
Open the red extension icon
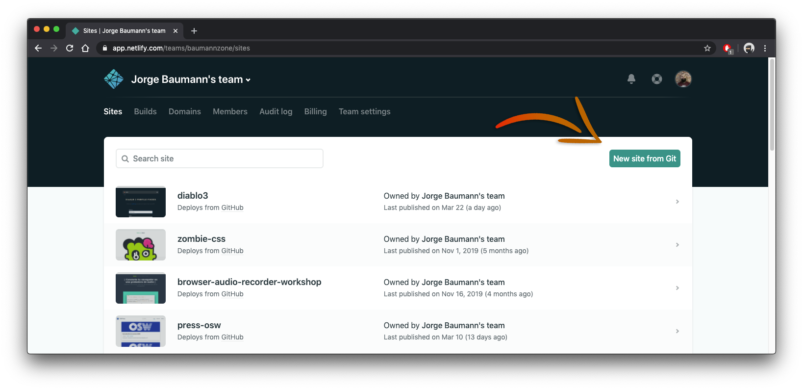tap(728, 48)
